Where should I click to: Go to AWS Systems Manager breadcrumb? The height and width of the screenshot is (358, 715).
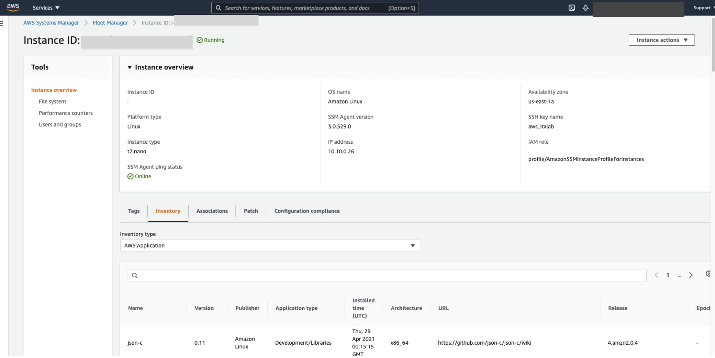coord(51,23)
